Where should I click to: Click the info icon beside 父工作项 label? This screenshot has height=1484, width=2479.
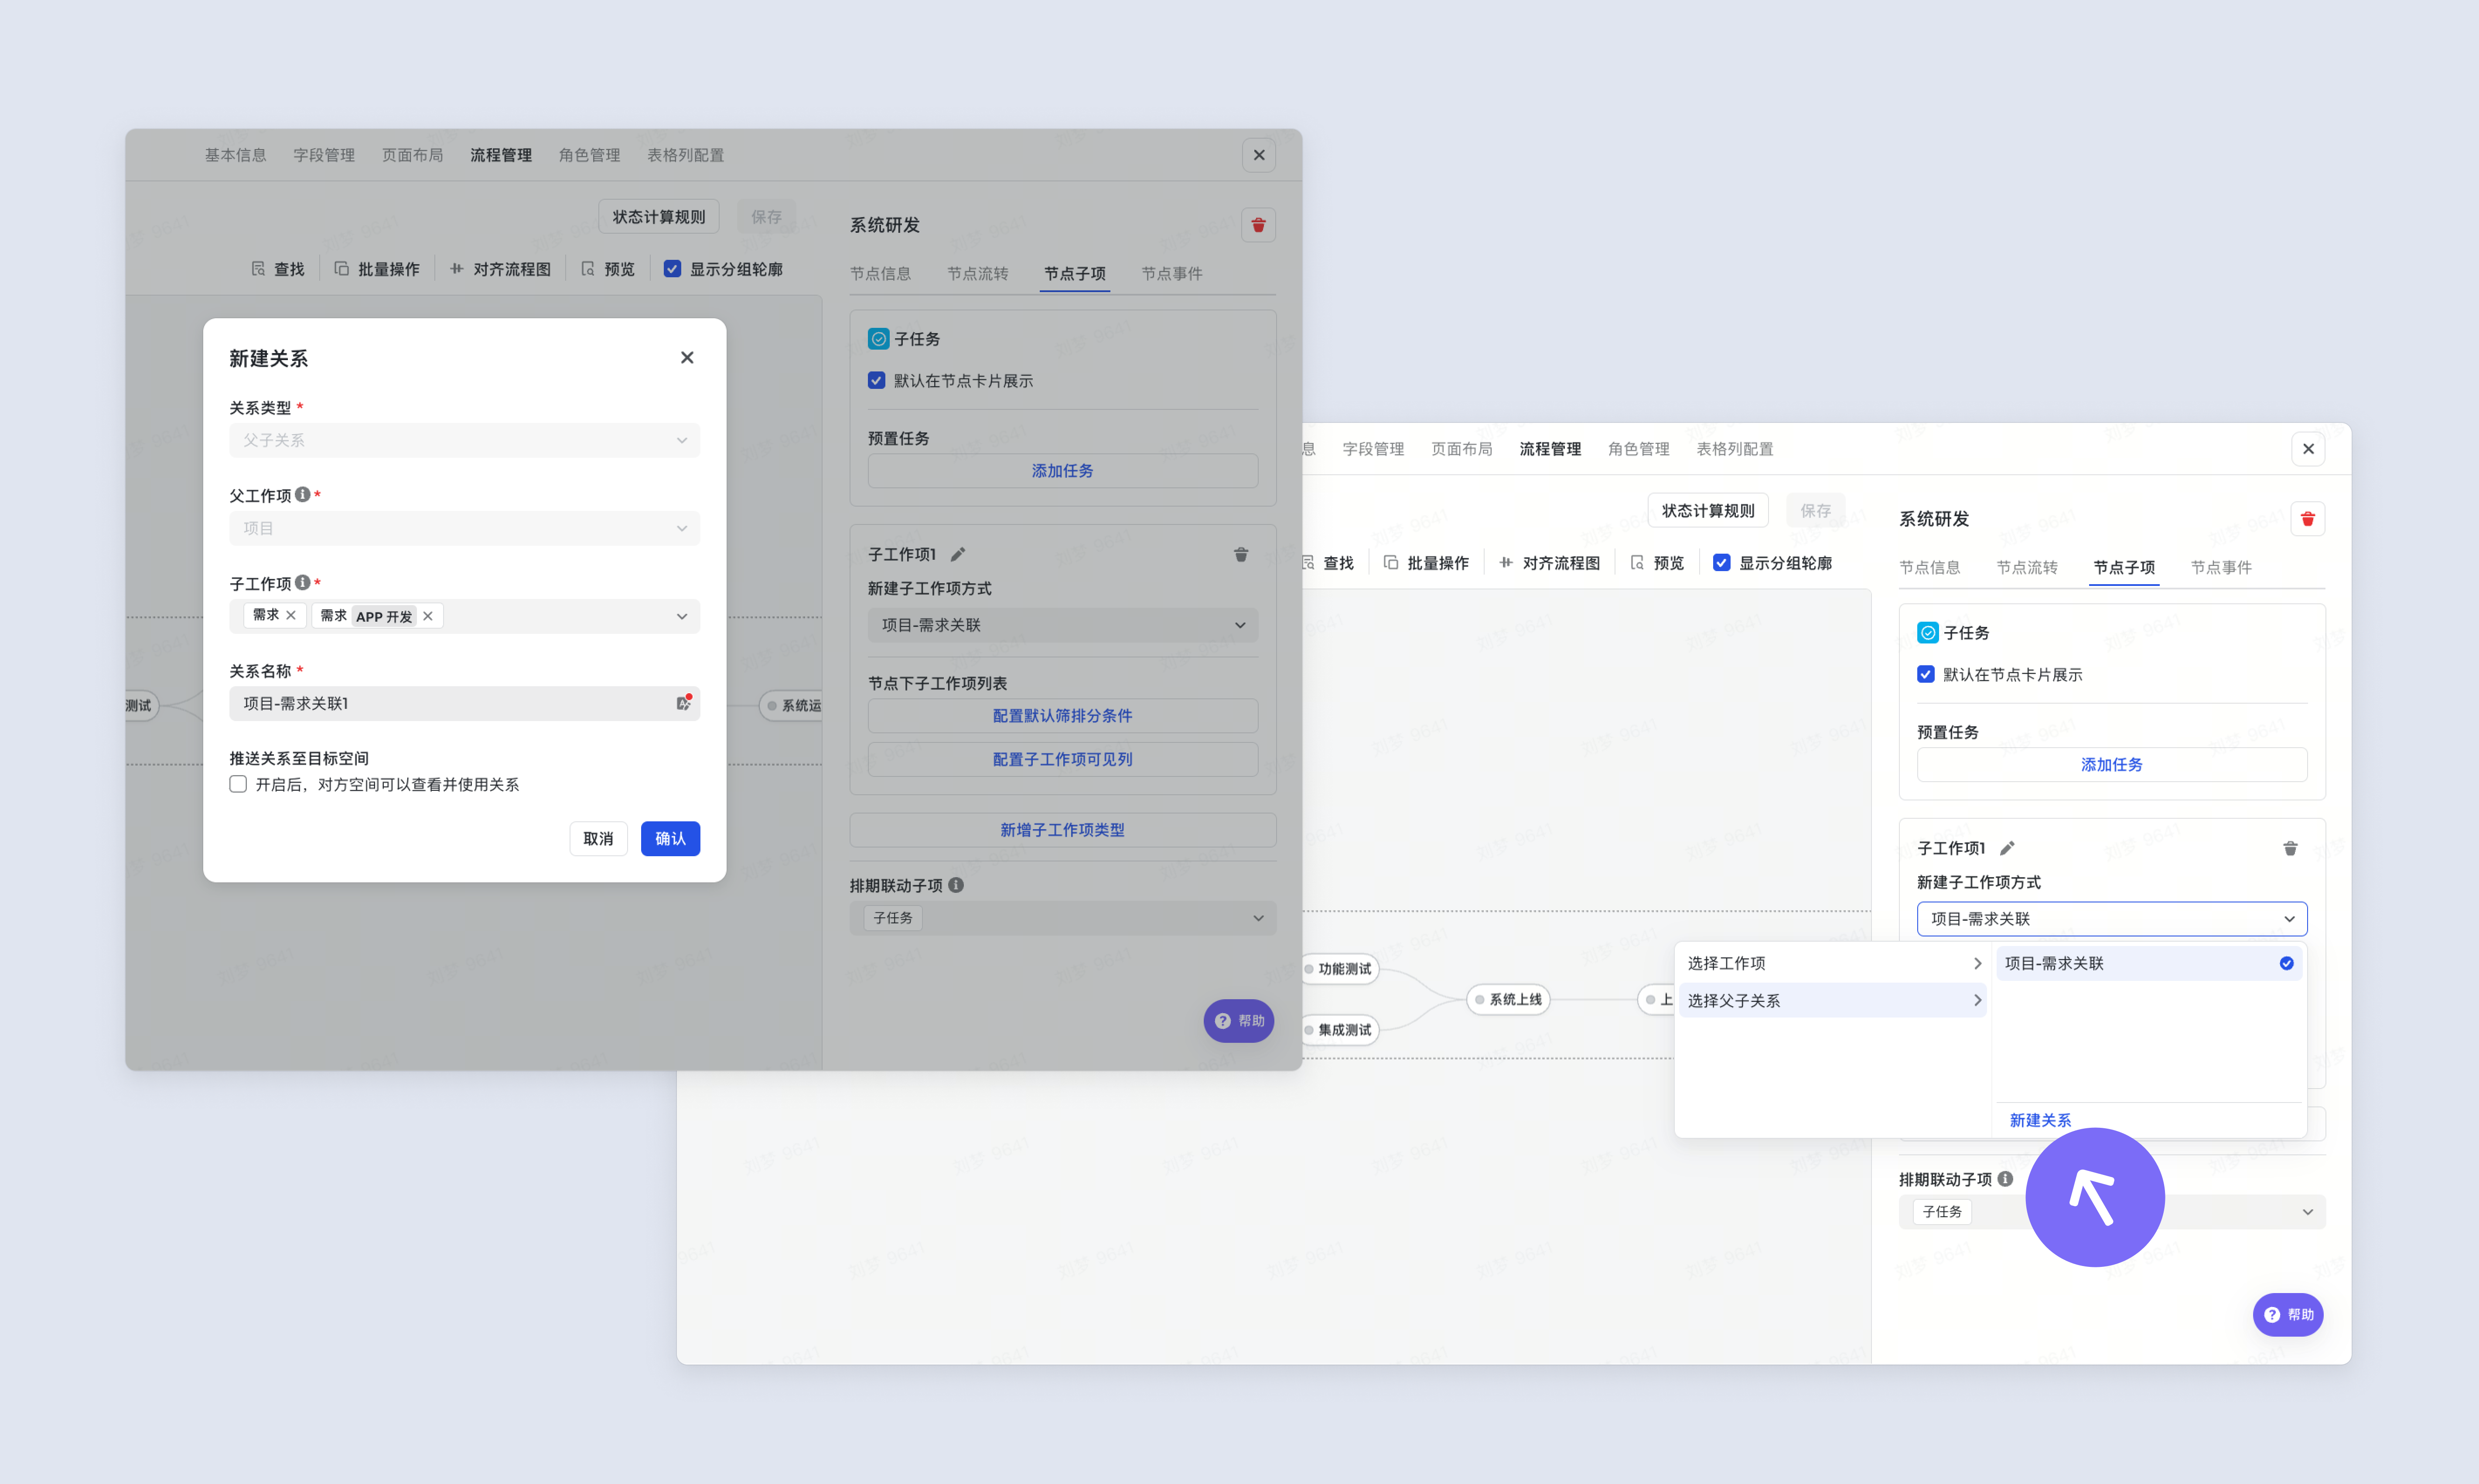pos(302,495)
